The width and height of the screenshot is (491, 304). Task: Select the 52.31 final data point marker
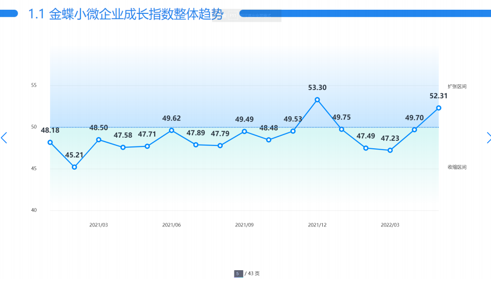[438, 108]
